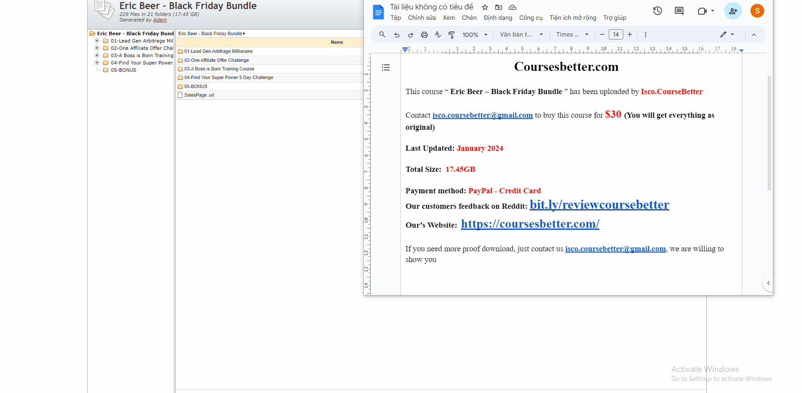Open meeting options dropdown arrow
The width and height of the screenshot is (802, 393).
(x=713, y=11)
